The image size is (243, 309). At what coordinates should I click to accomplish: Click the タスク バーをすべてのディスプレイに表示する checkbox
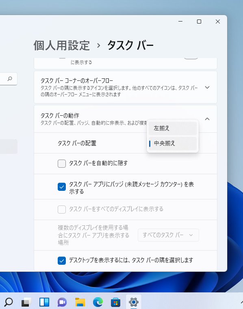coord(62,210)
